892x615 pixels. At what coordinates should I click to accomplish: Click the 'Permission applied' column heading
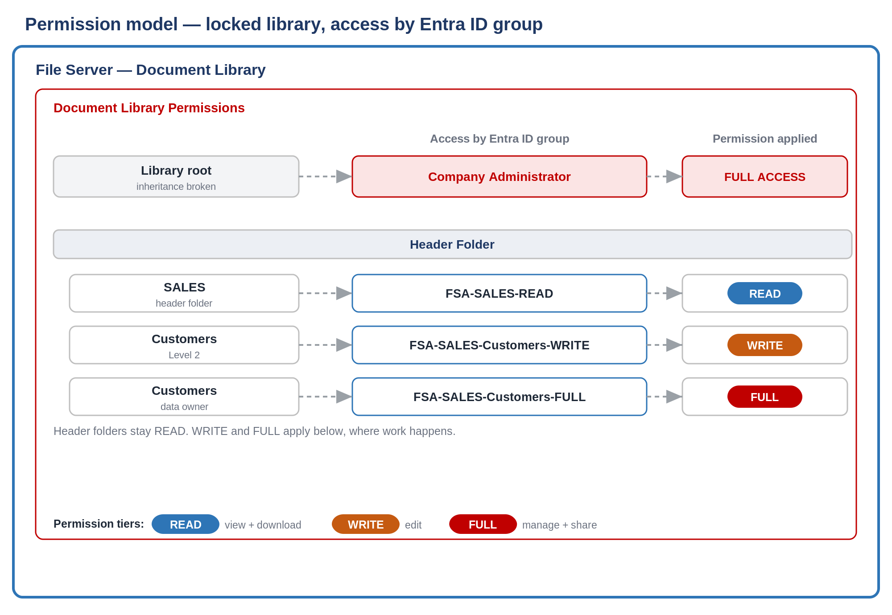click(x=765, y=139)
